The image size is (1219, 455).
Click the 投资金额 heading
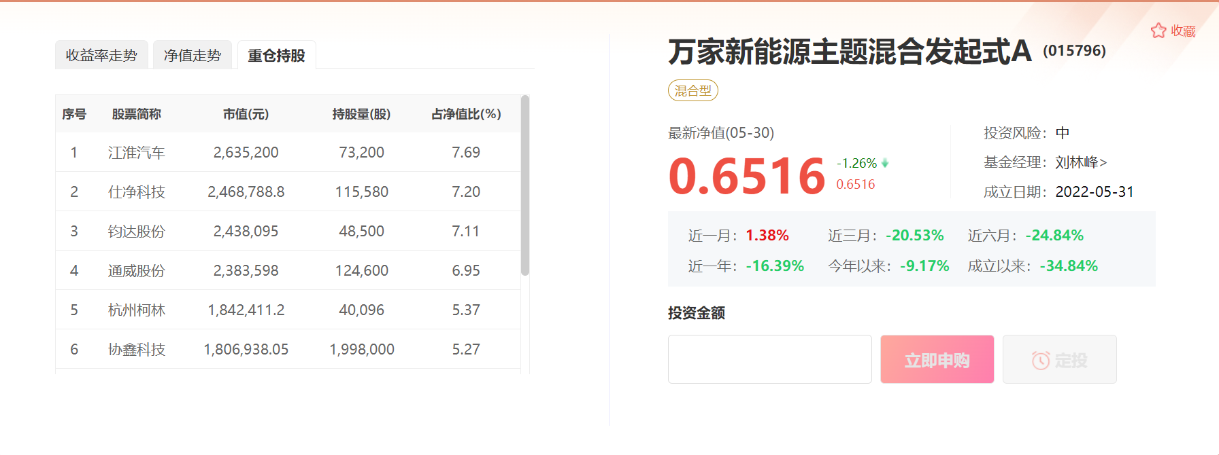coord(697,313)
